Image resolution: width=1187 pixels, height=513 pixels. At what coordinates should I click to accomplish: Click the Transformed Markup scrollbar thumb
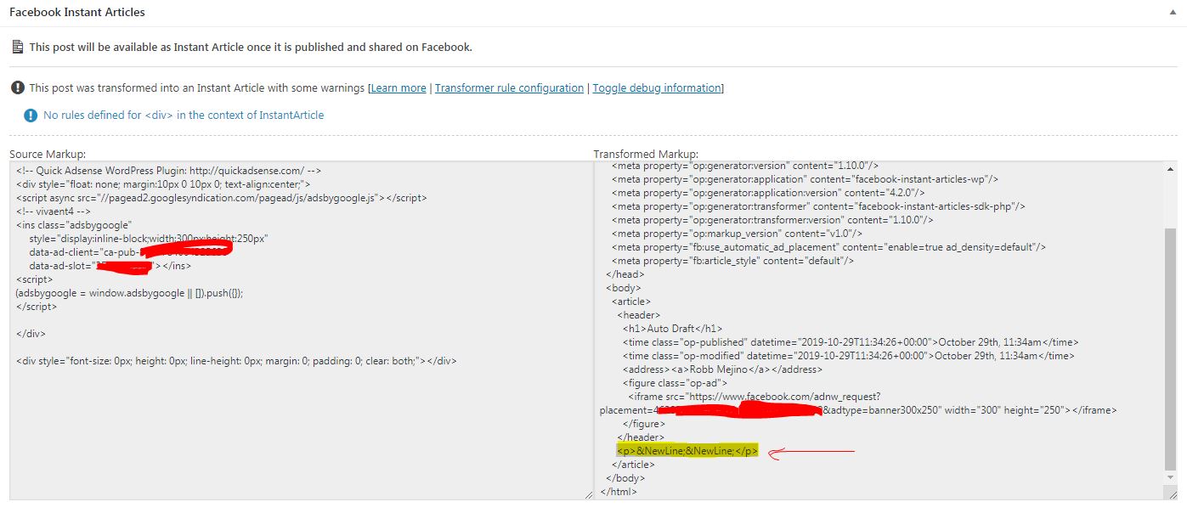(1171, 348)
